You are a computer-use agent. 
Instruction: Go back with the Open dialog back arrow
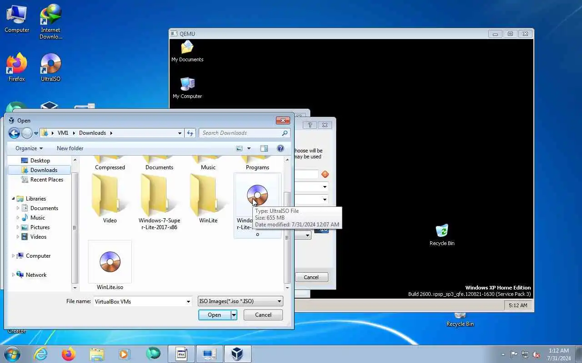coord(14,133)
